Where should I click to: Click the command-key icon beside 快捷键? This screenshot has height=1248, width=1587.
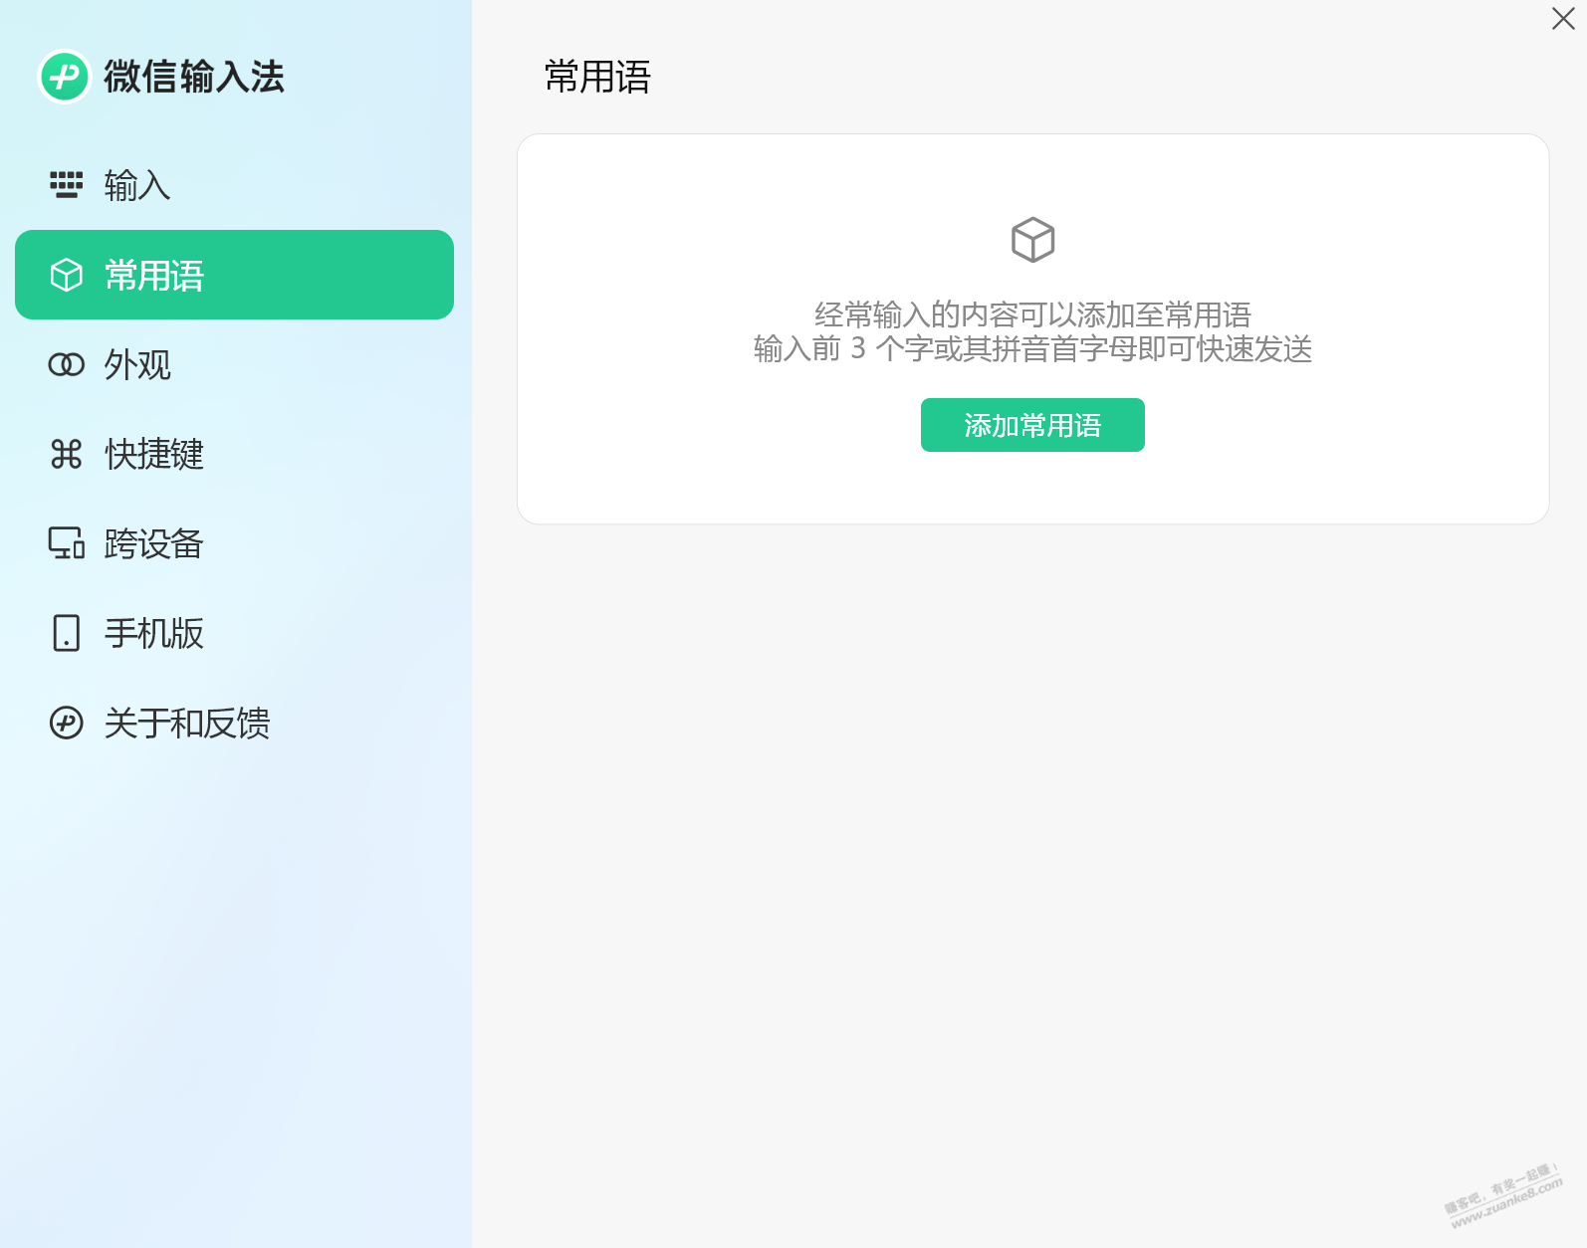tap(67, 454)
